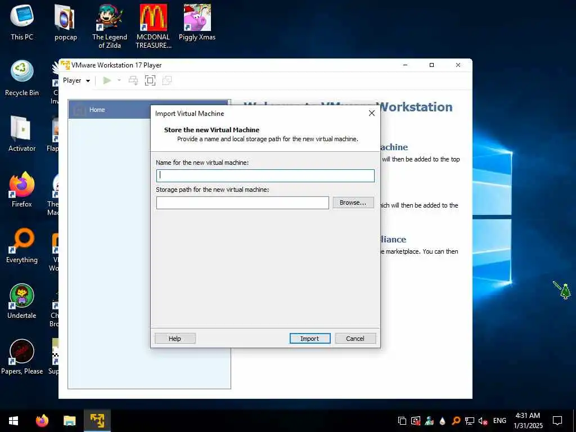Close the Import Virtual Machine dialog
Image resolution: width=576 pixels, height=432 pixels.
click(x=372, y=113)
